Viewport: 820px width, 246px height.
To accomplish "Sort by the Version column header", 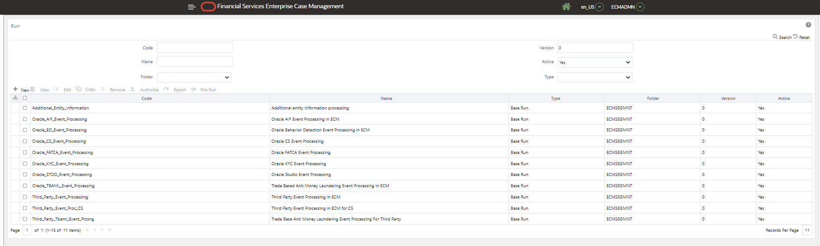I will [x=728, y=99].
